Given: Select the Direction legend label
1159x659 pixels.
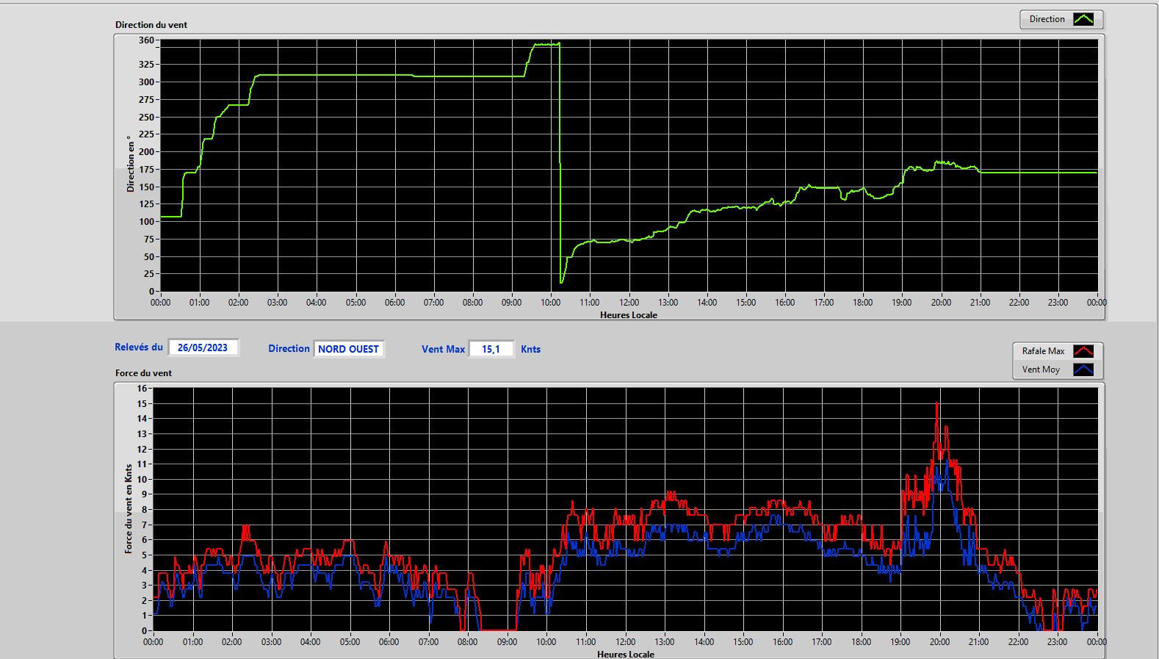Looking at the screenshot, I should tap(1047, 19).
